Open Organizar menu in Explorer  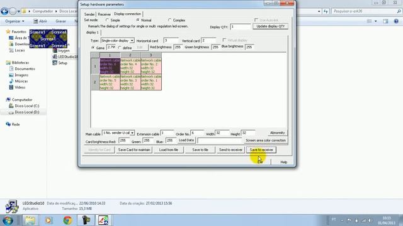coord(14,21)
